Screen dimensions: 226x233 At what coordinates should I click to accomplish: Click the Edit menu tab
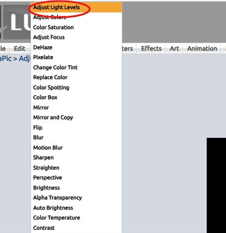(19, 49)
